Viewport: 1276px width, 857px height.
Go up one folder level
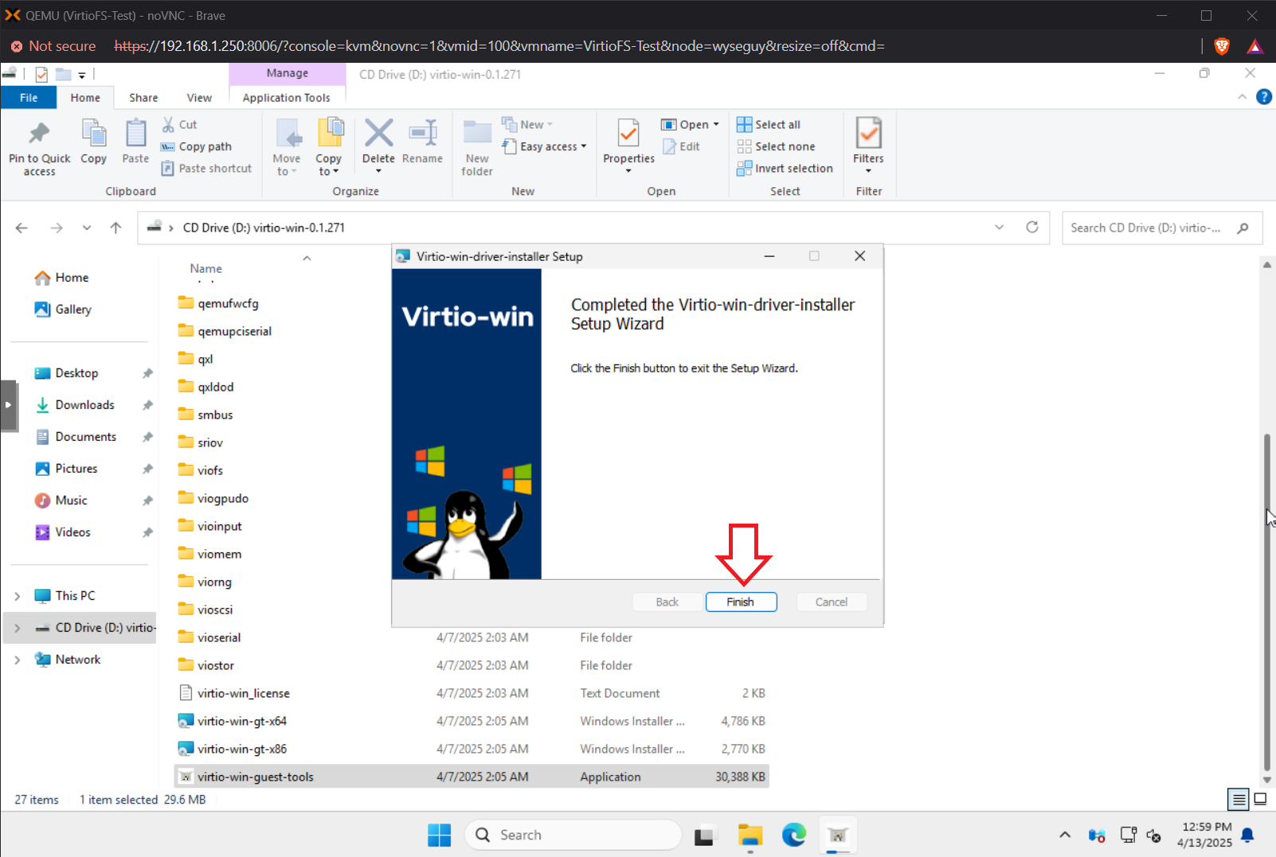(x=115, y=228)
